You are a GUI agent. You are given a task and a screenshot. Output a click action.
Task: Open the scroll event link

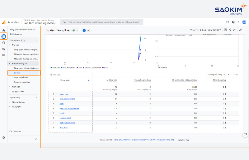coord(62,113)
